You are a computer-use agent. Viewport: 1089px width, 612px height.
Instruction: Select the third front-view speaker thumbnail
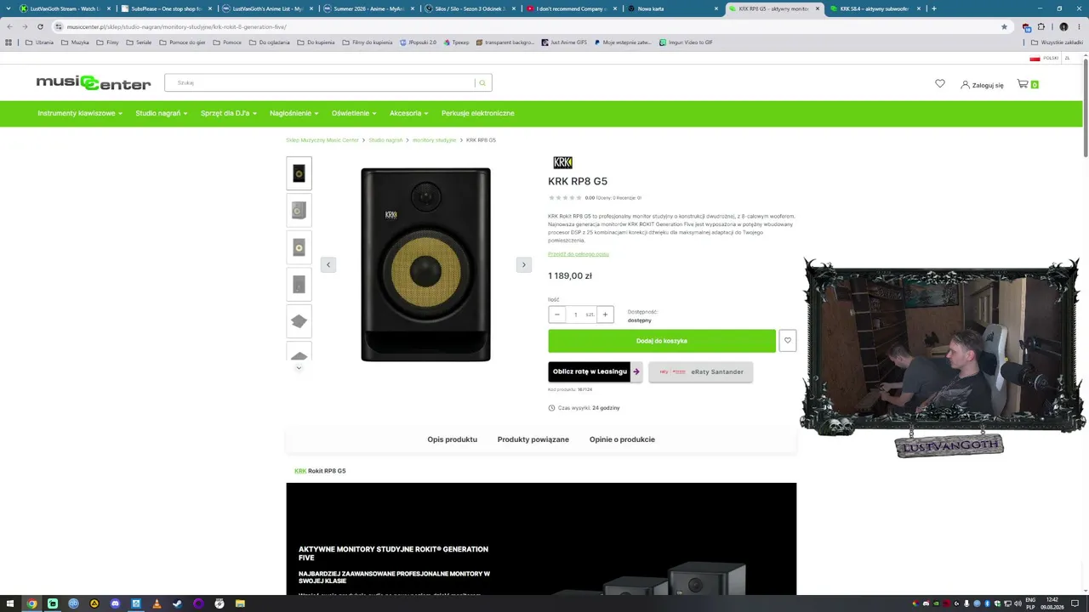(299, 247)
